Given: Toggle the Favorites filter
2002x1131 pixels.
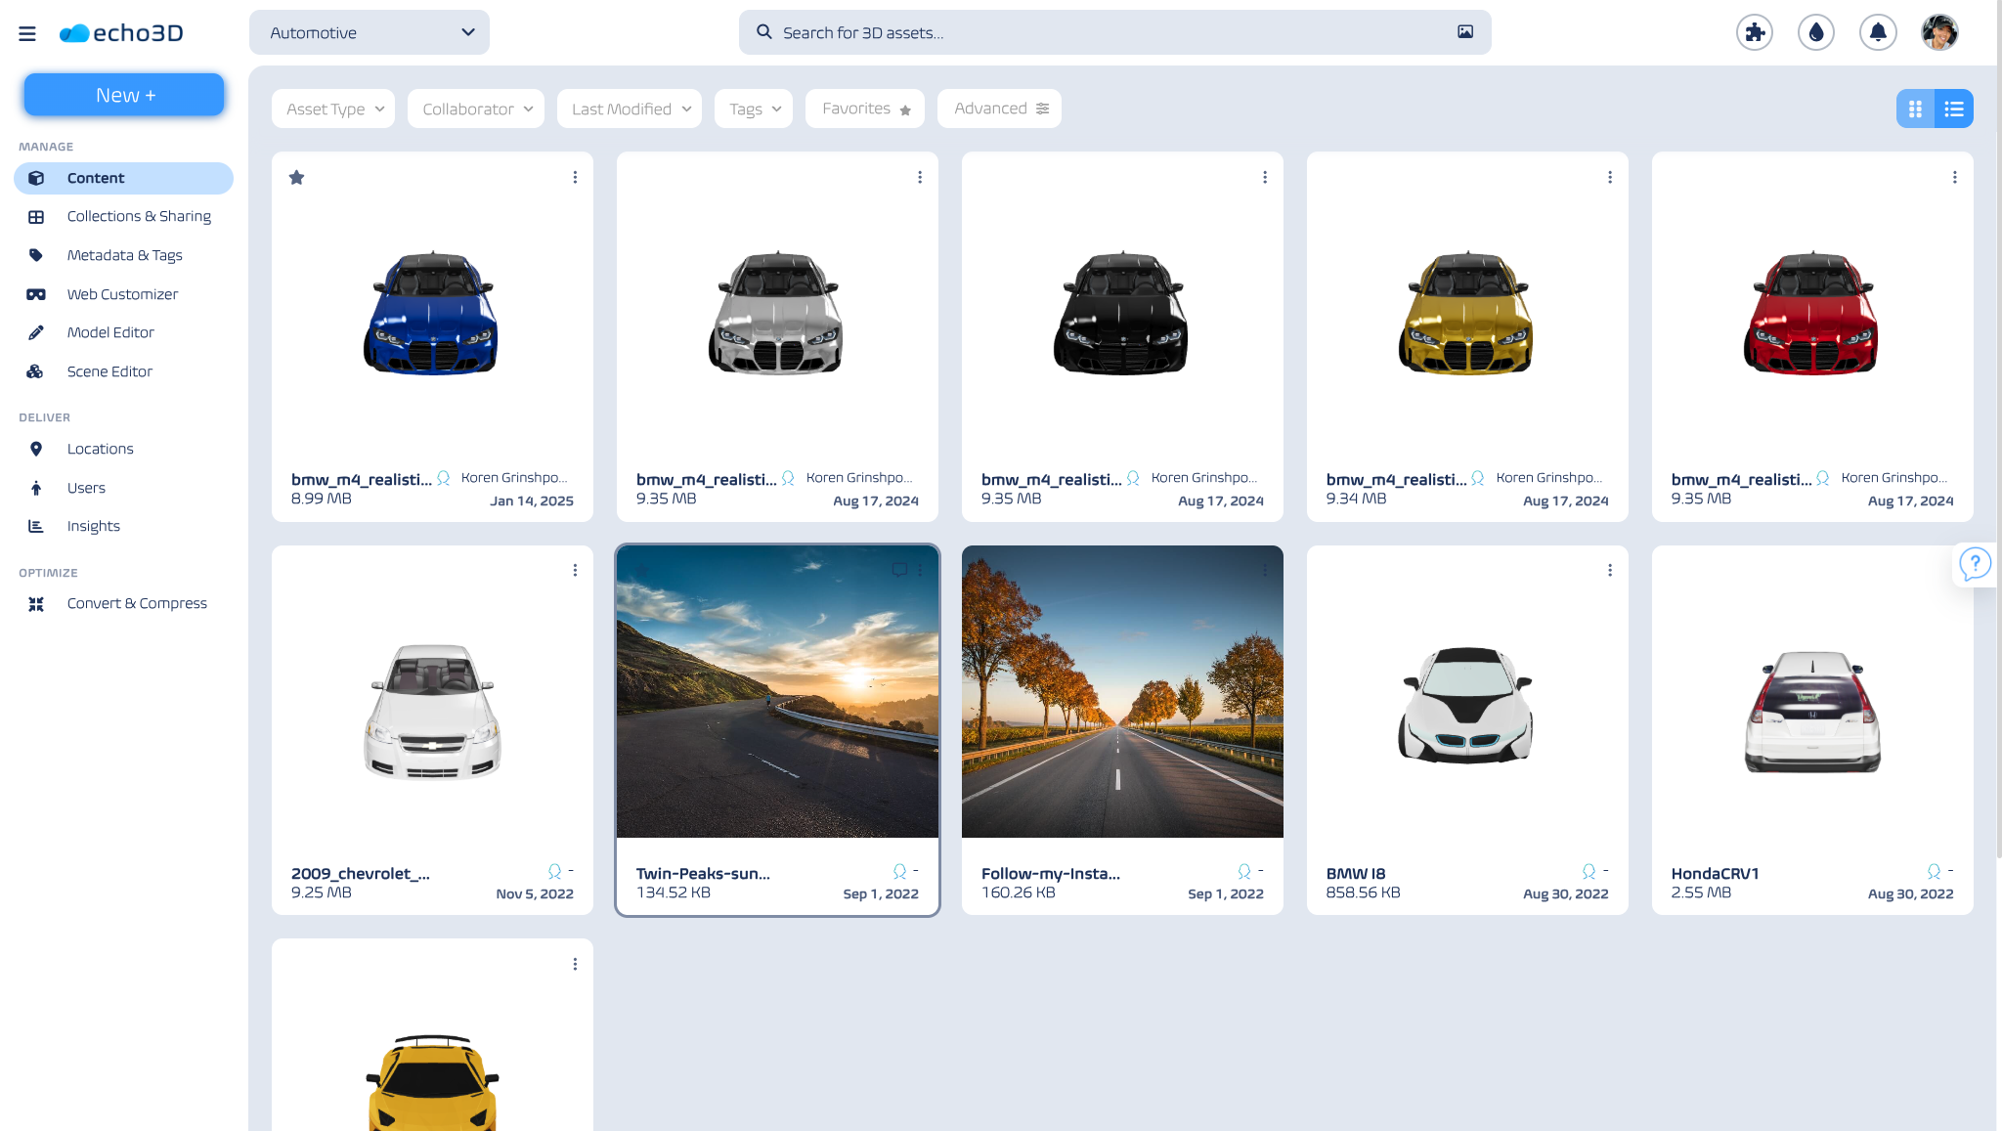Looking at the screenshot, I should click(x=865, y=109).
